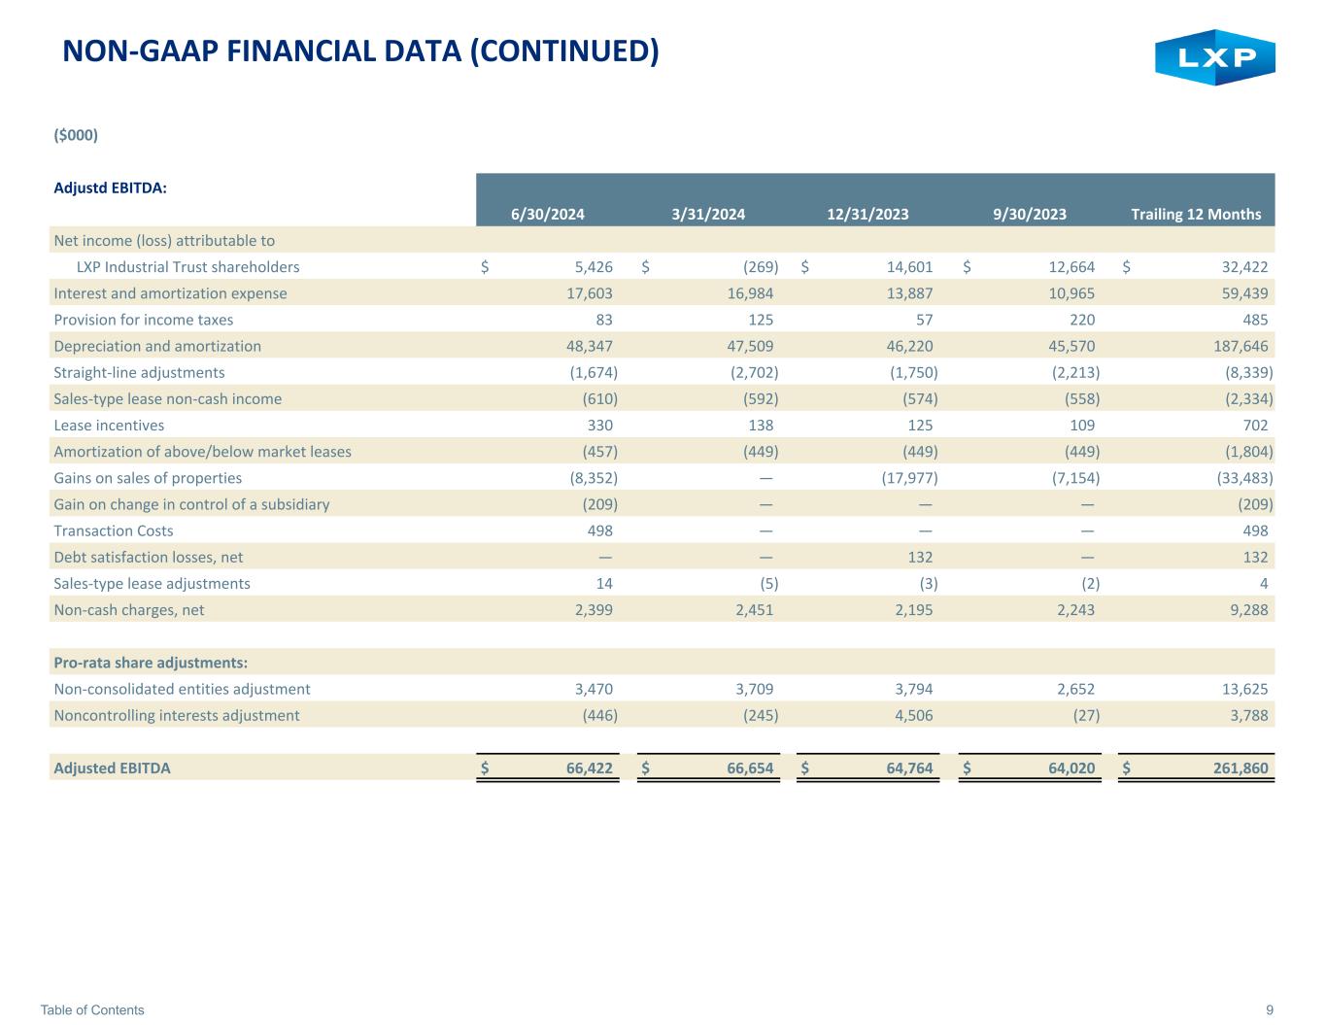Image resolution: width=1326 pixels, height=1025 pixels.
Task: Select the Depreciation and amortization row label
Action: tap(157, 346)
